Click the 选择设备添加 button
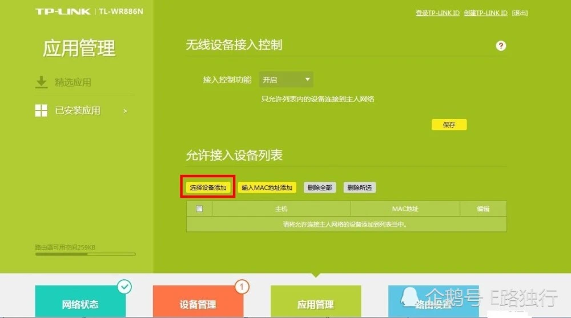571x318 pixels. pyautogui.click(x=208, y=187)
